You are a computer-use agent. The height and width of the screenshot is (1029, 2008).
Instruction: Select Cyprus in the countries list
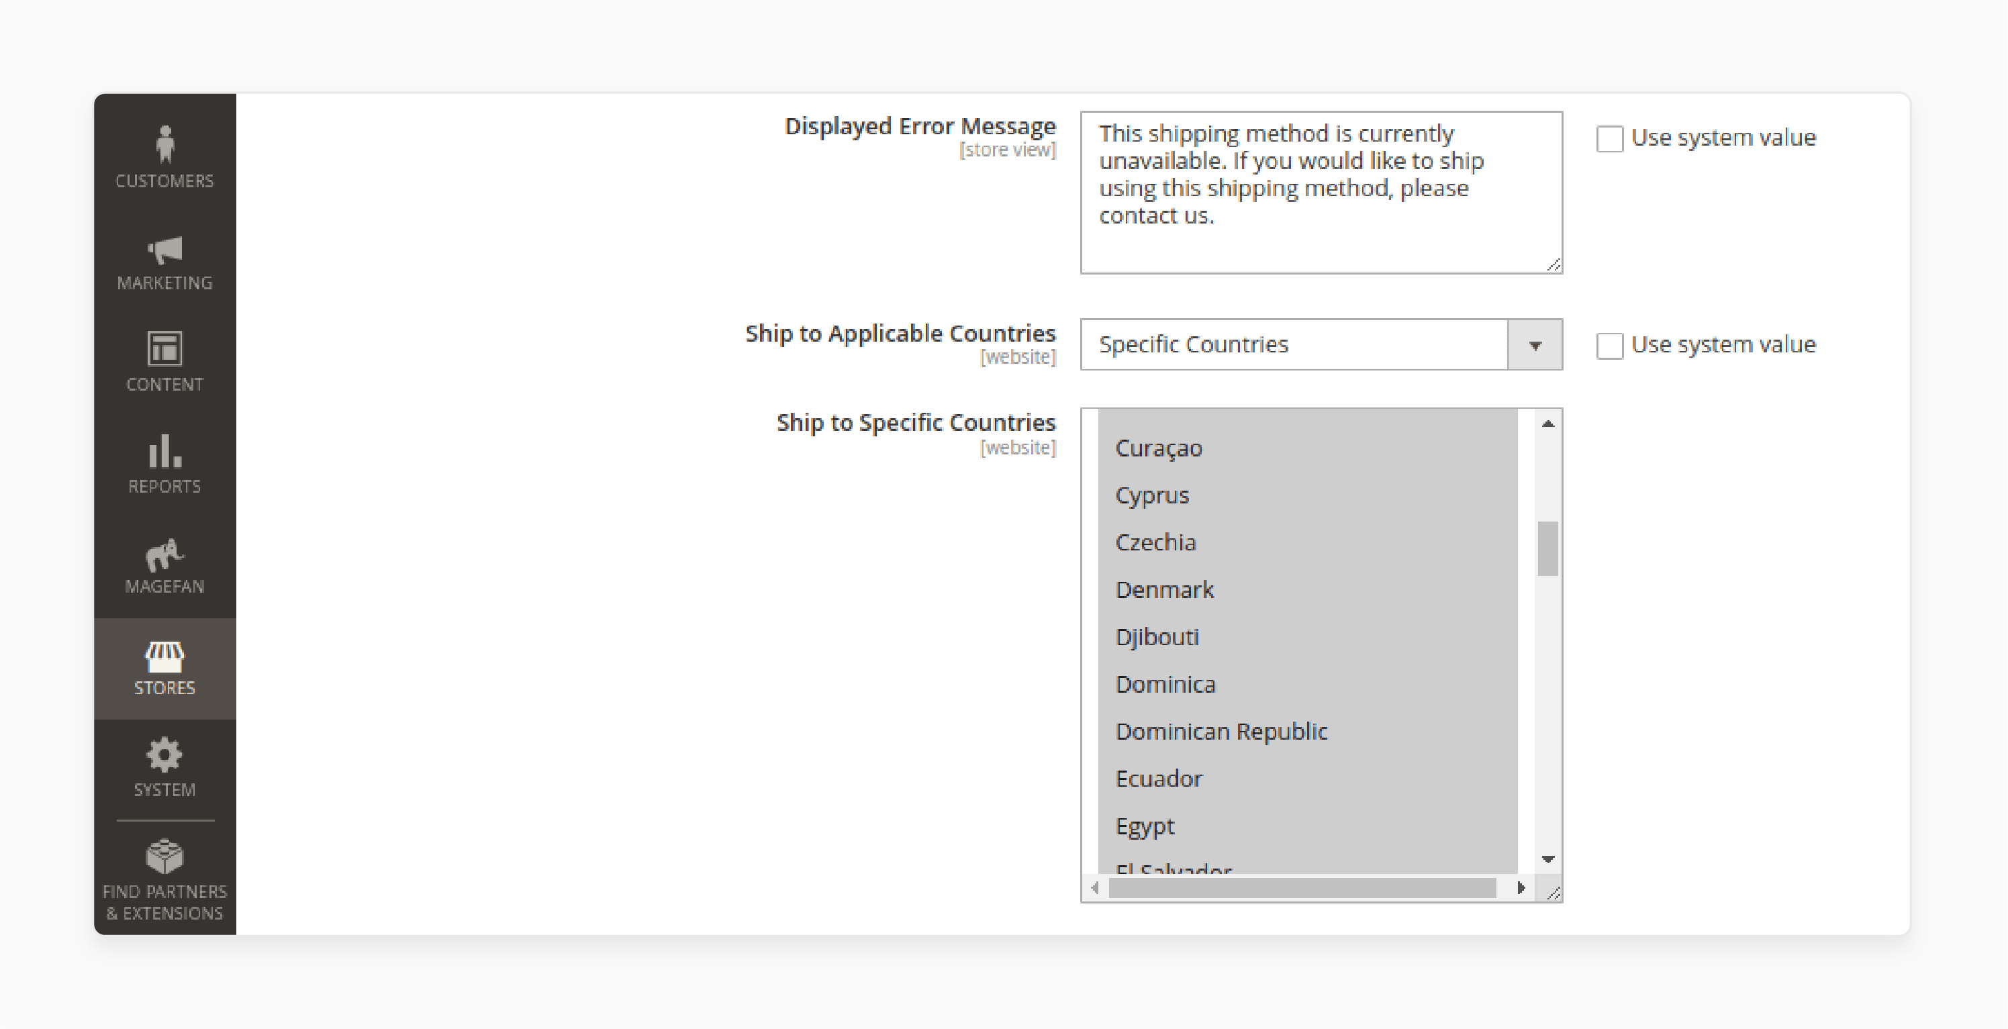(1307, 495)
